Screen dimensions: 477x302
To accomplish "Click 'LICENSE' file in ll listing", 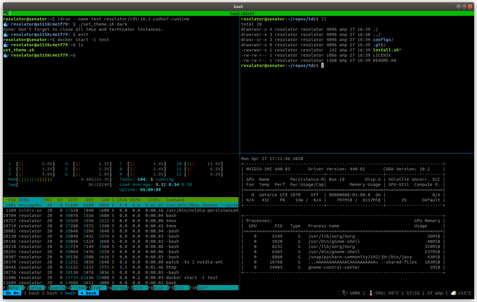I will tap(382, 55).
